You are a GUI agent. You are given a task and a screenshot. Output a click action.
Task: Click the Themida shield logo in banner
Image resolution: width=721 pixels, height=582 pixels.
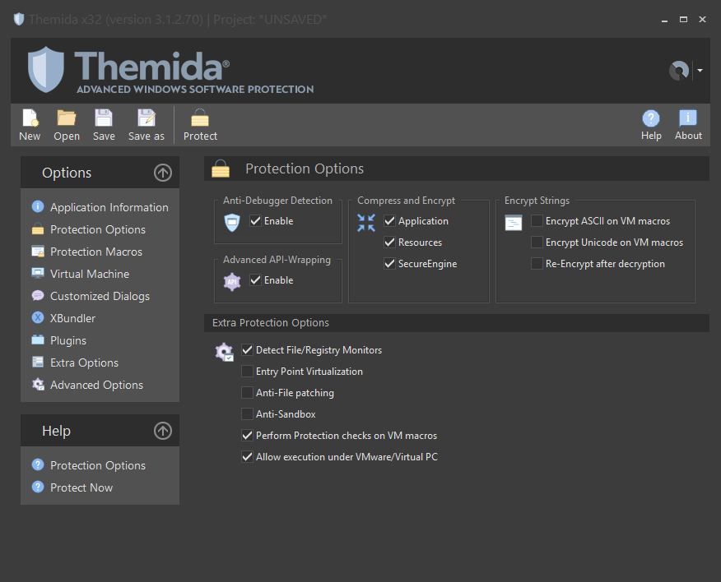click(45, 69)
